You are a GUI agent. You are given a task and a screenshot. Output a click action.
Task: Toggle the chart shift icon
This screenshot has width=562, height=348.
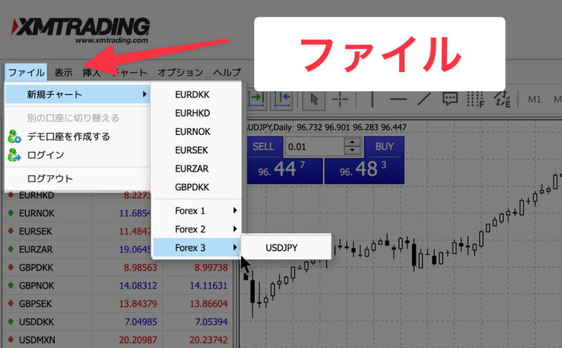[282, 99]
